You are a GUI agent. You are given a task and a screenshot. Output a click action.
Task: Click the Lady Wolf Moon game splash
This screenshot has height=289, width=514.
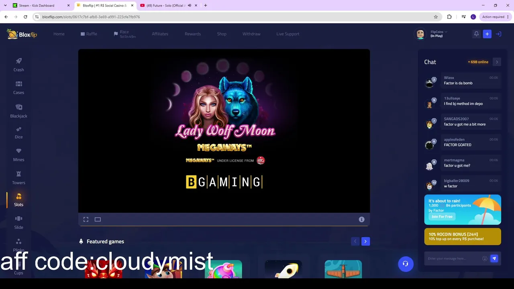tap(224, 131)
